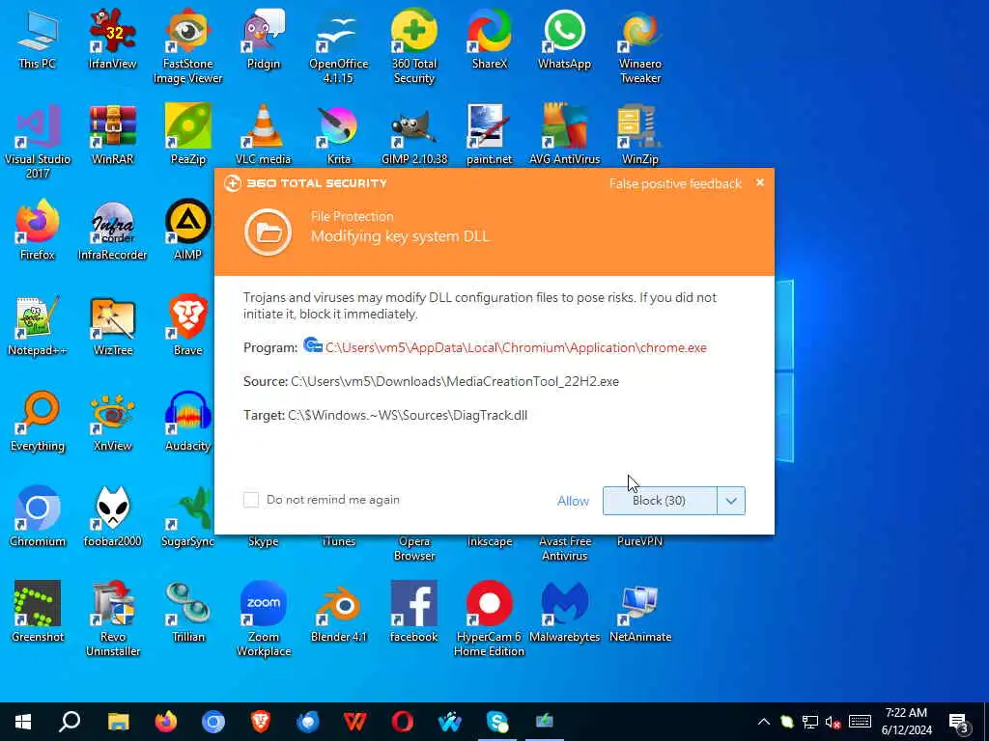Open False positive feedback link

[x=675, y=184]
